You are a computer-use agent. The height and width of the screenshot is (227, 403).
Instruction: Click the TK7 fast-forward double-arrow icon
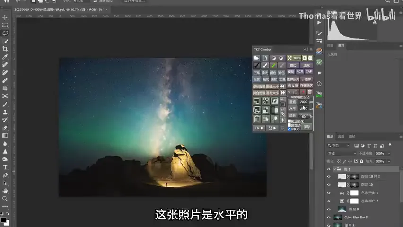282,93
